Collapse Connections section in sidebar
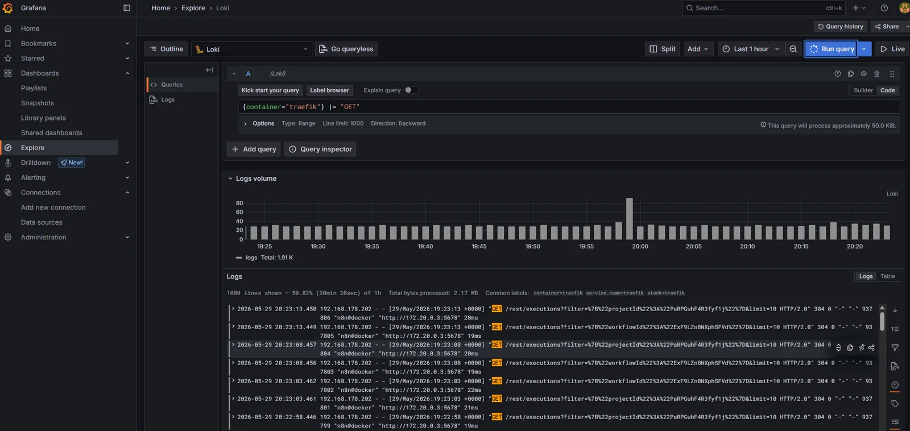 [127, 193]
